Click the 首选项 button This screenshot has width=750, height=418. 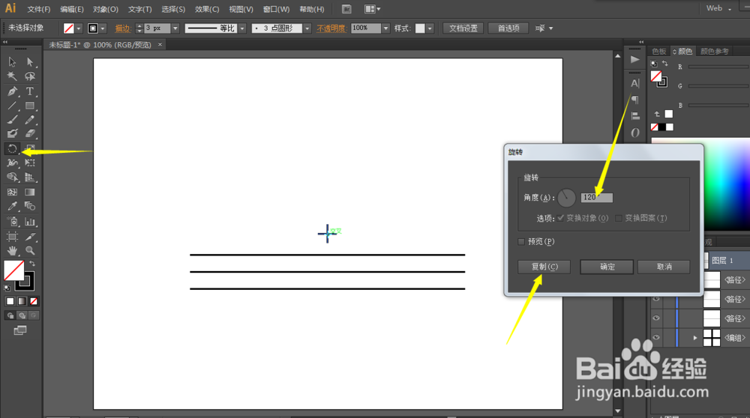508,28
